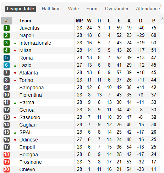Click the blue rank 5 badge
The height and width of the screenshot is (173, 164).
6,58
